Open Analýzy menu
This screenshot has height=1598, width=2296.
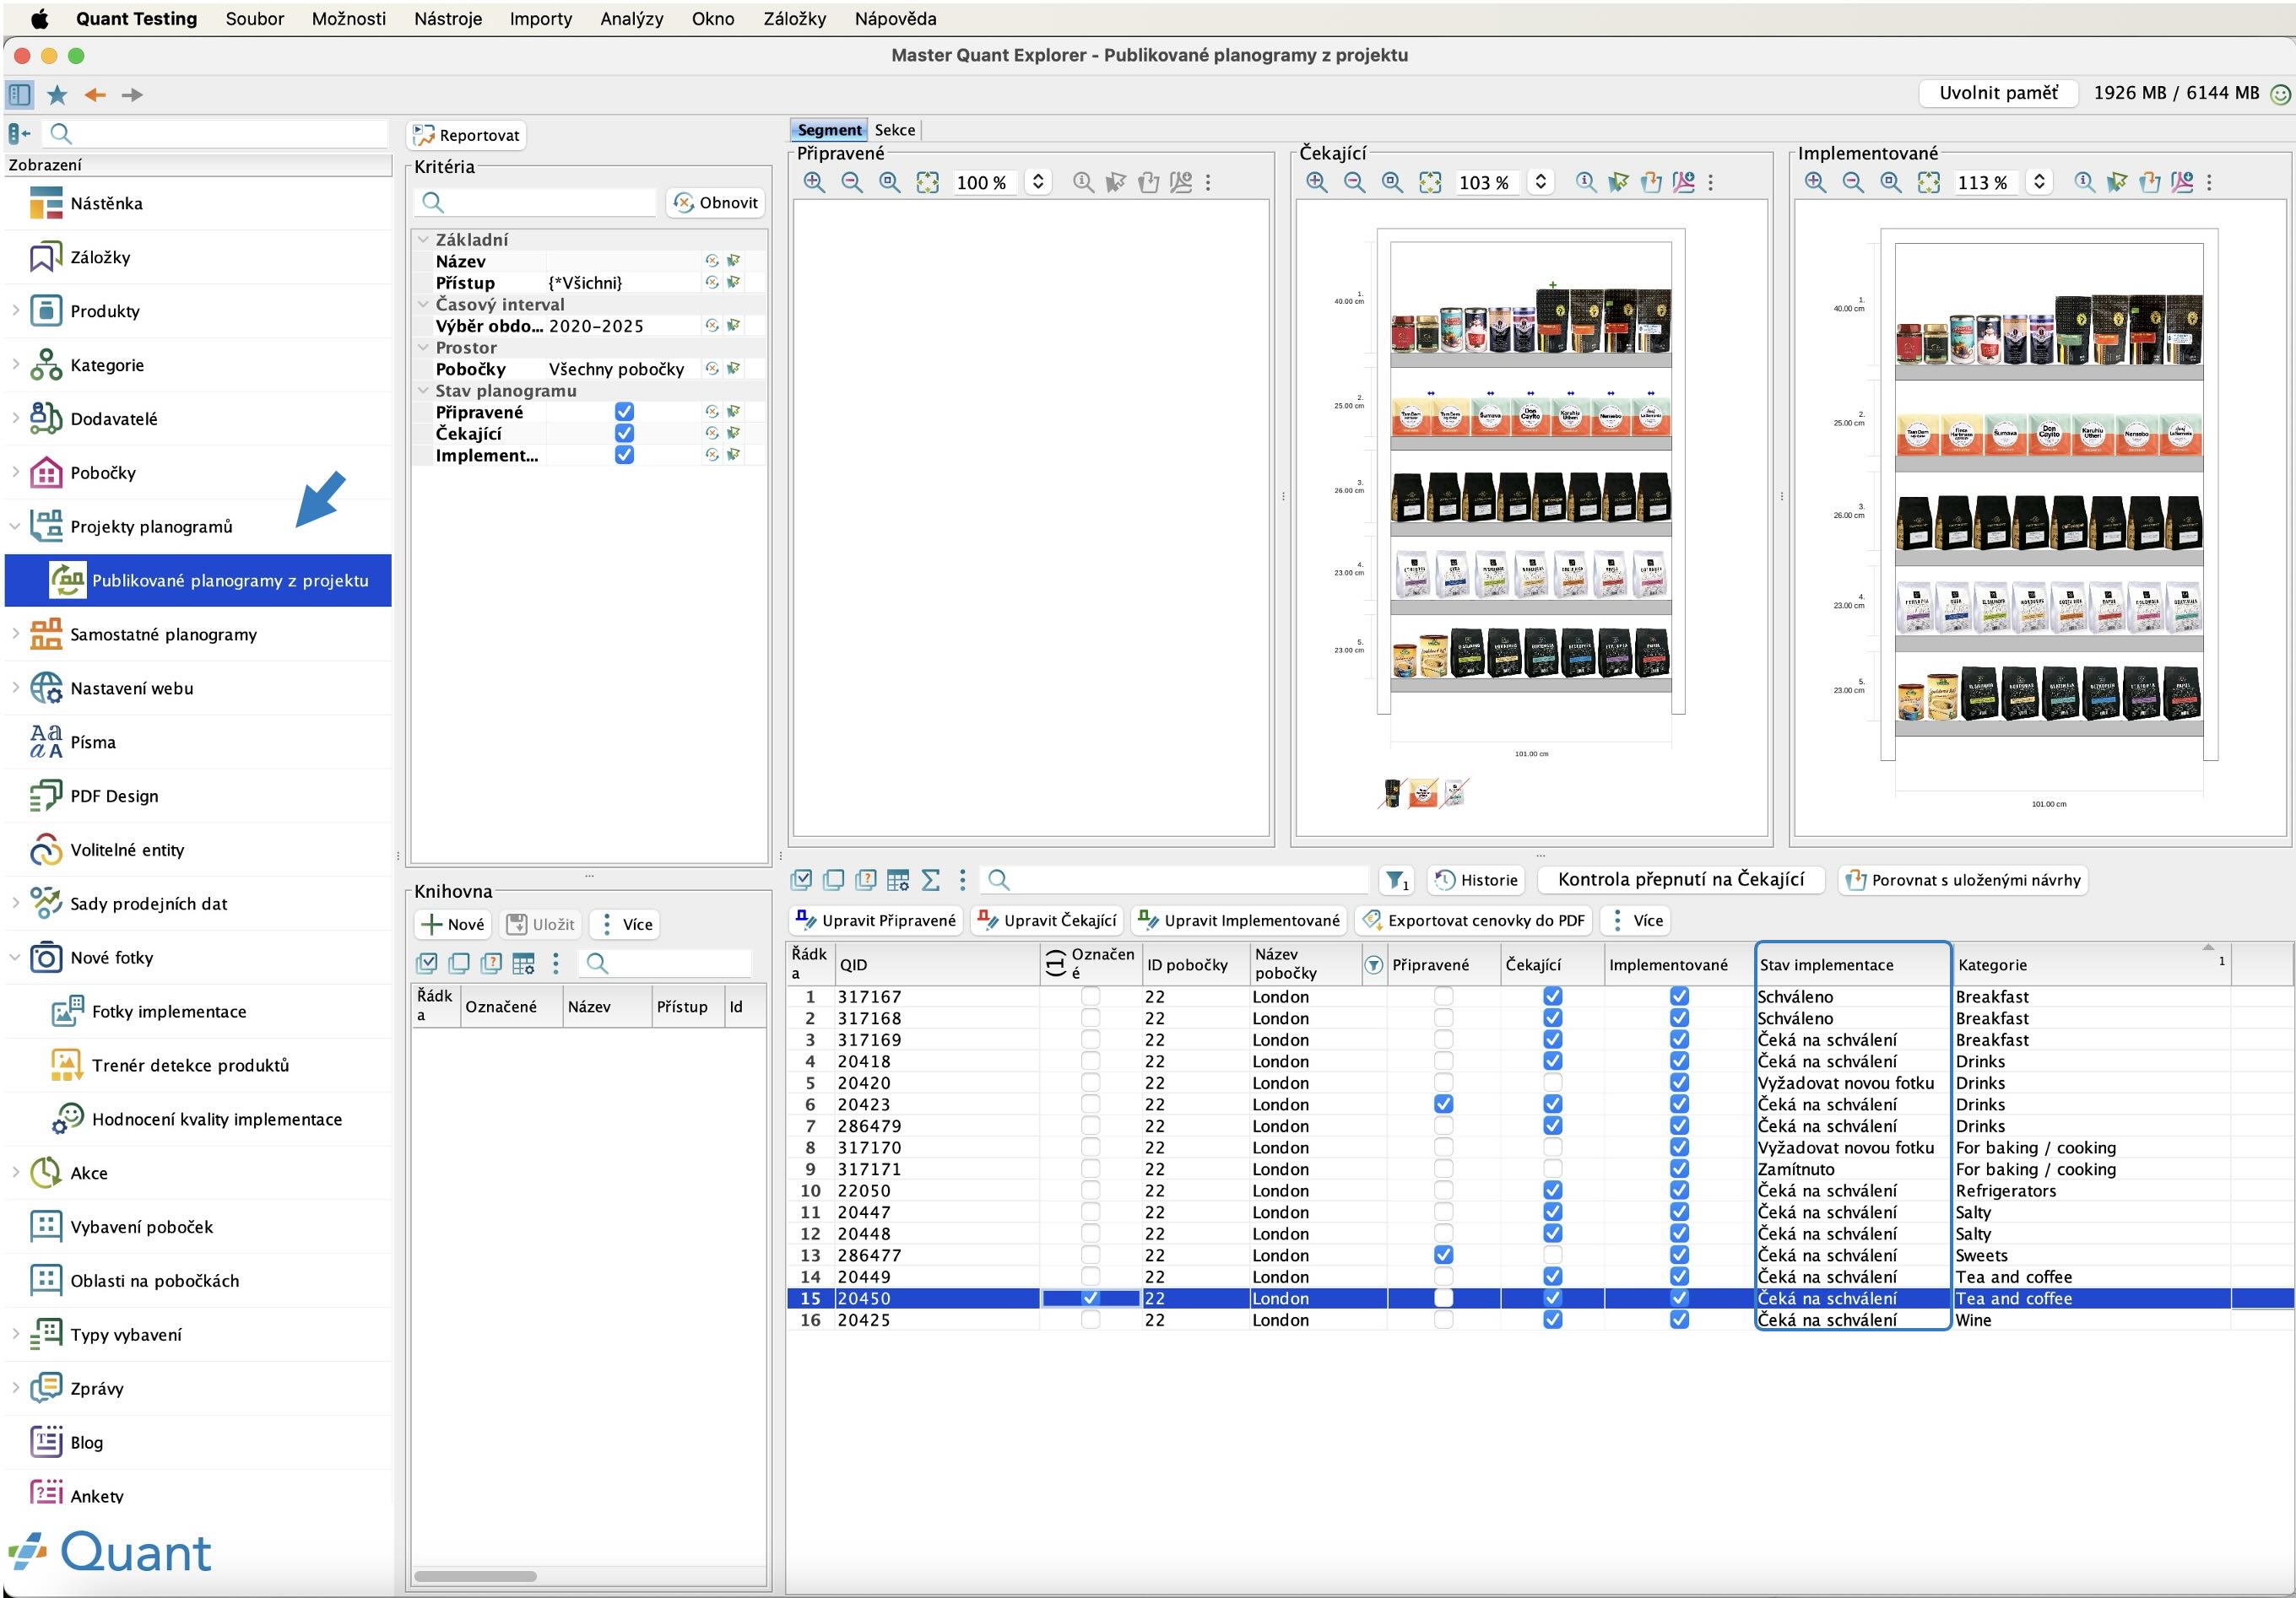coord(631,19)
